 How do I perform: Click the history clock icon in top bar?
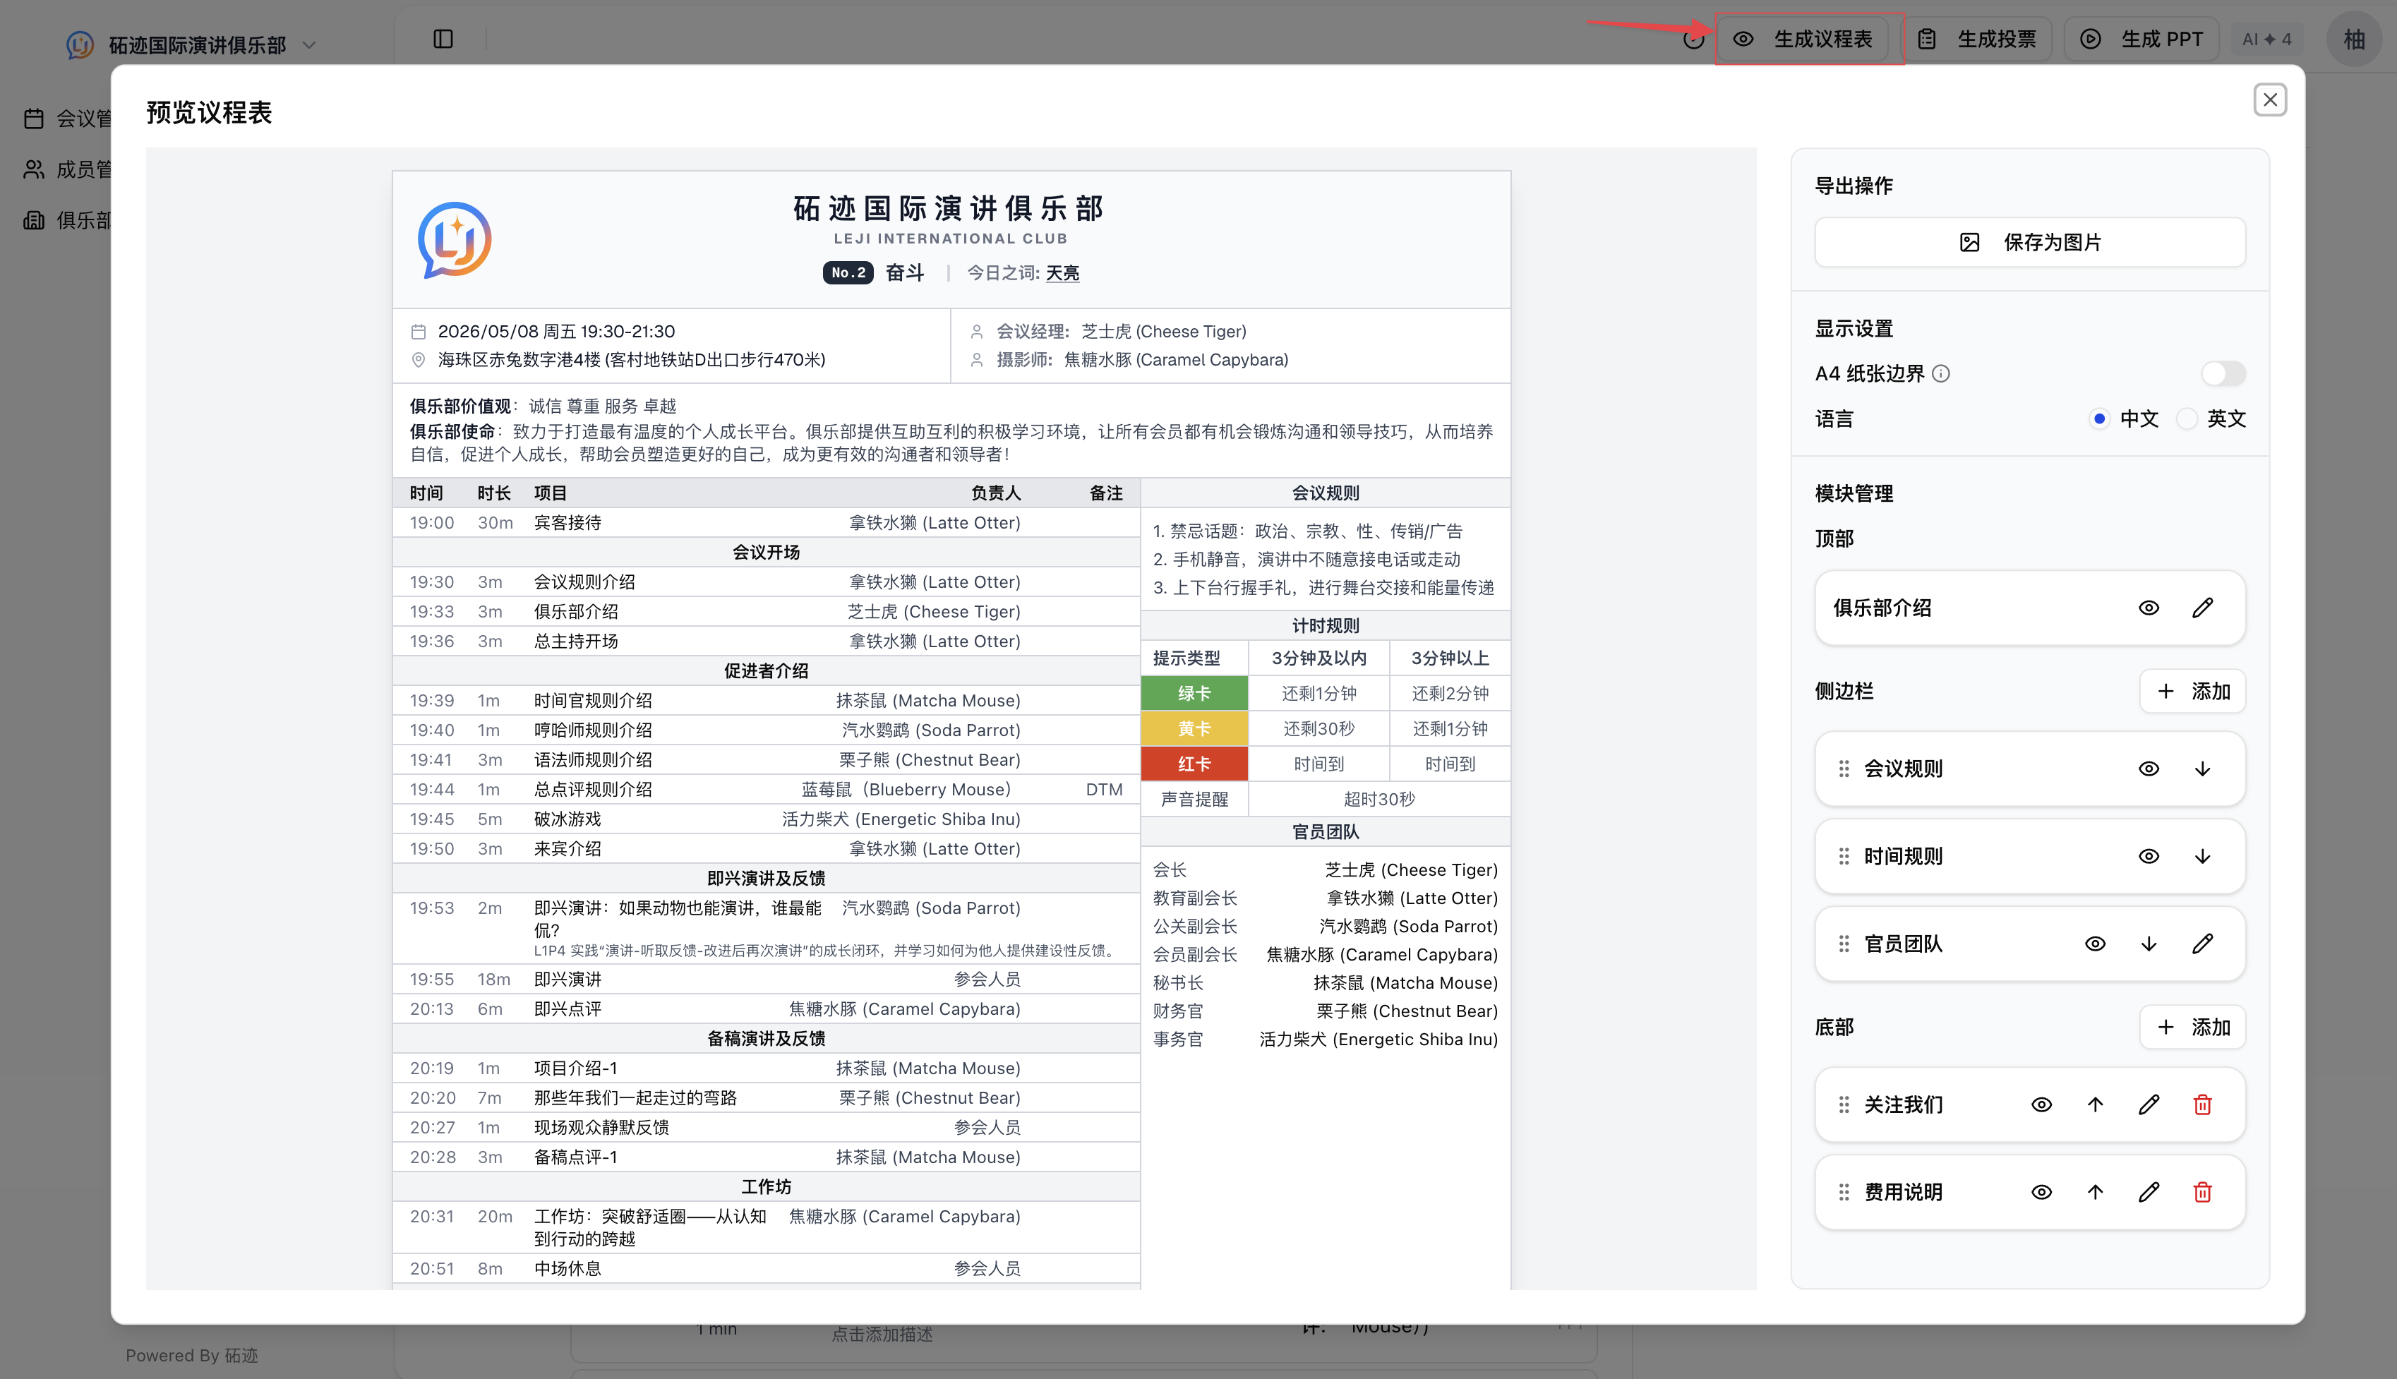(1693, 39)
